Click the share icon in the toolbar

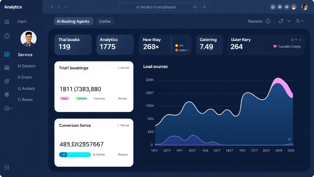point(281,21)
